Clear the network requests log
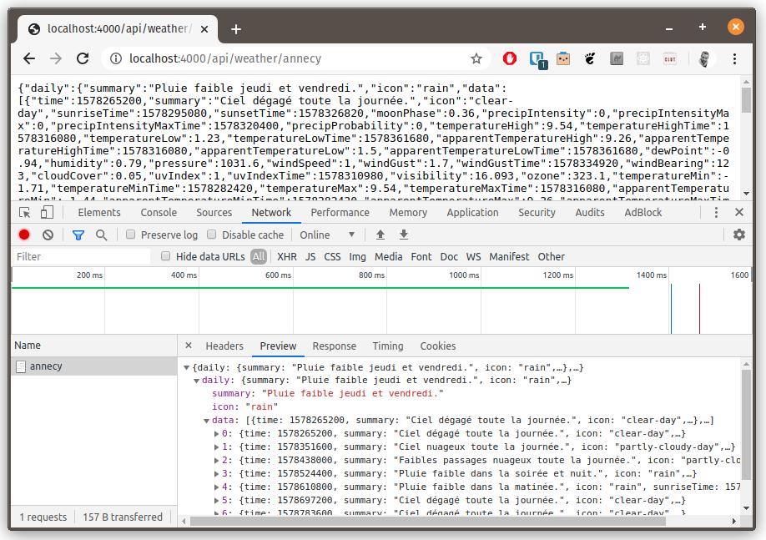Screen dimensions: 766x540 coord(48,235)
